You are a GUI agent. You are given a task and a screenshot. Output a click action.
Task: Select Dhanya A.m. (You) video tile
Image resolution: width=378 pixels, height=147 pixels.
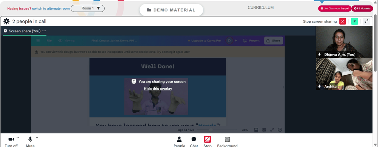(x=344, y=42)
